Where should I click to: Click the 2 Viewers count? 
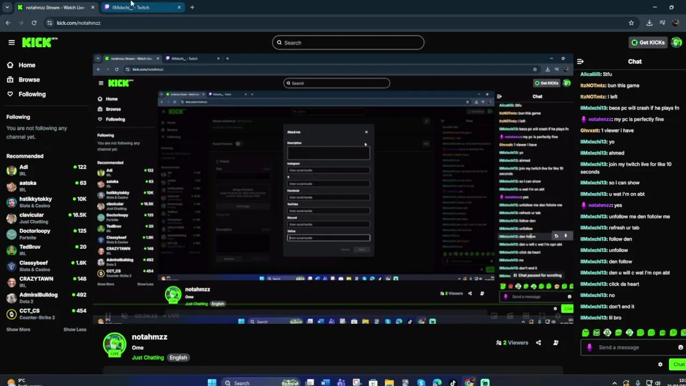tap(512, 343)
